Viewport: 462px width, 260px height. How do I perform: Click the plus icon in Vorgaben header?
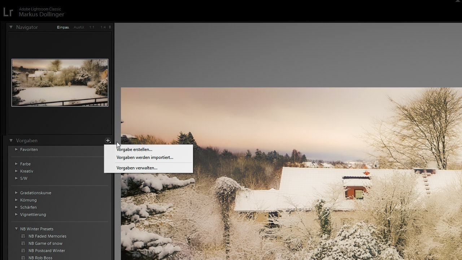tap(108, 141)
